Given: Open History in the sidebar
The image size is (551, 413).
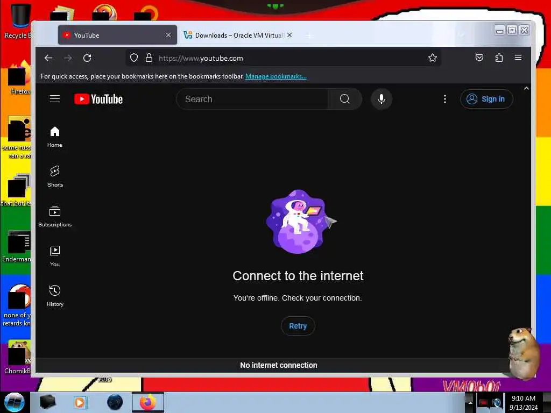Looking at the screenshot, I should [55, 296].
